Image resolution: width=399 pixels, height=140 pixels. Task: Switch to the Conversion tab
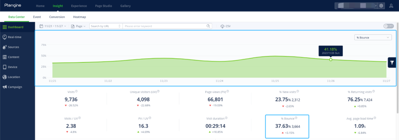[x=57, y=17]
